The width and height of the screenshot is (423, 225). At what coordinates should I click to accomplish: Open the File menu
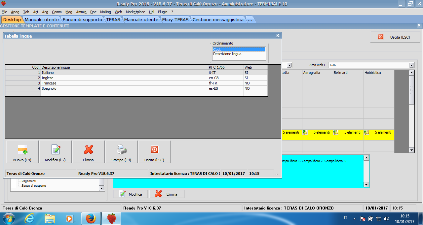(x=4, y=12)
